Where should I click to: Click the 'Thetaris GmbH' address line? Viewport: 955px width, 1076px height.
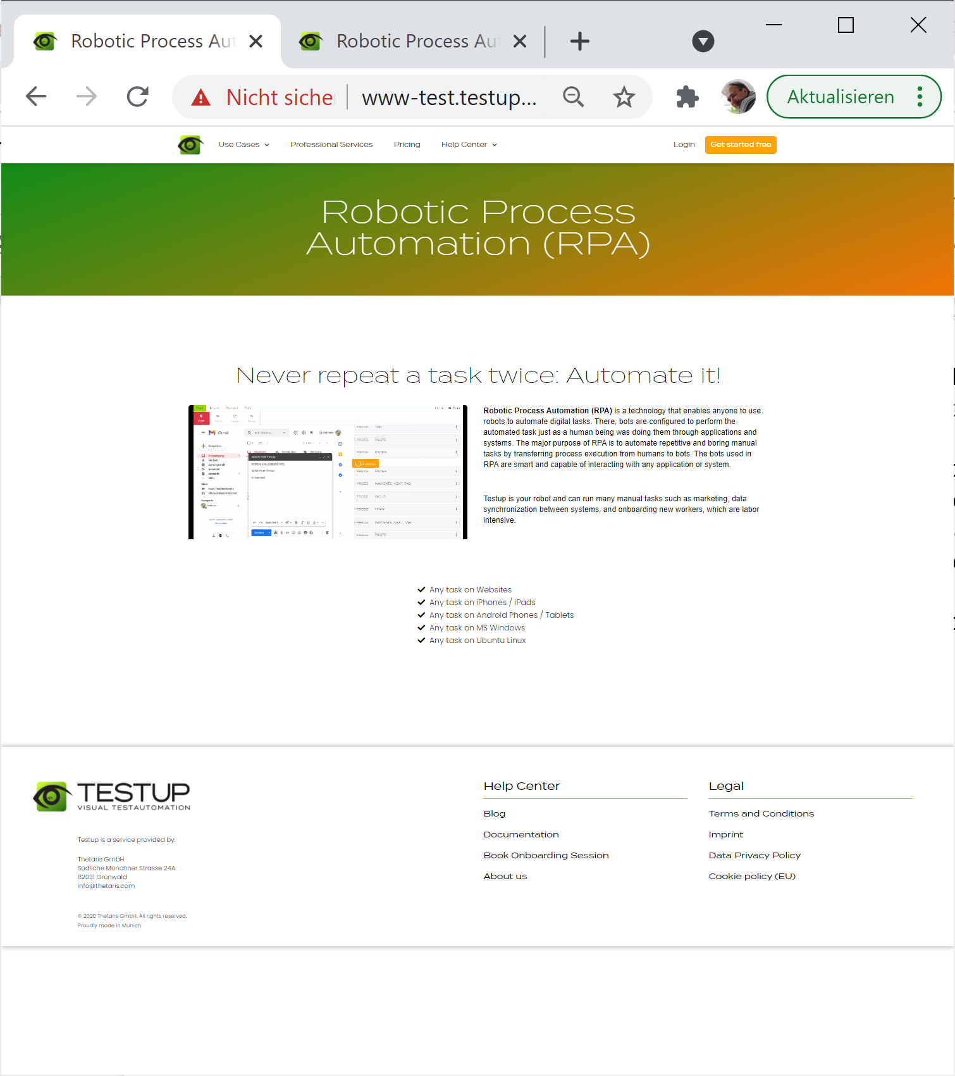(101, 860)
